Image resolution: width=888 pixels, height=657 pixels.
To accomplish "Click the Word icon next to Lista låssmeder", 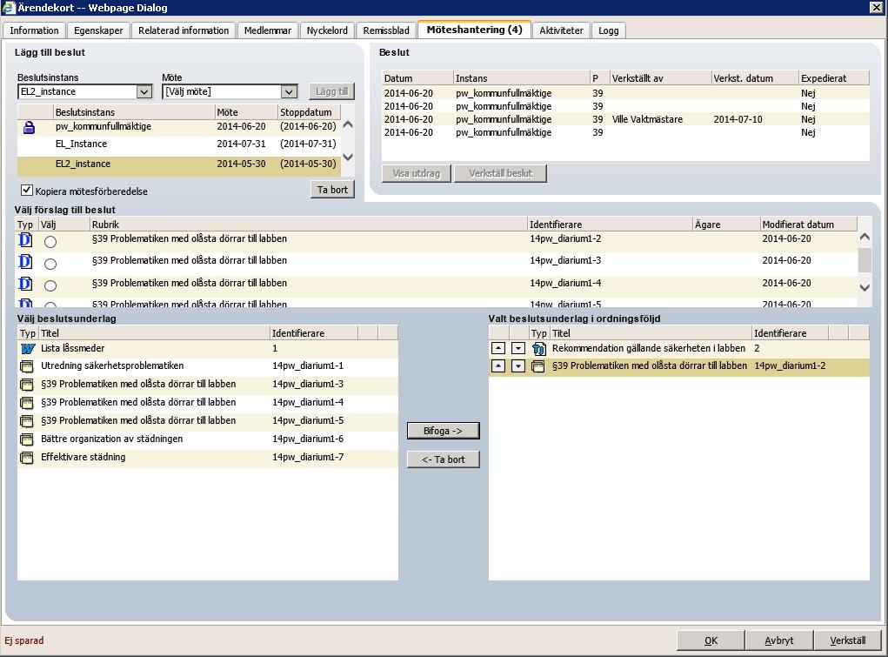I will click(x=27, y=349).
